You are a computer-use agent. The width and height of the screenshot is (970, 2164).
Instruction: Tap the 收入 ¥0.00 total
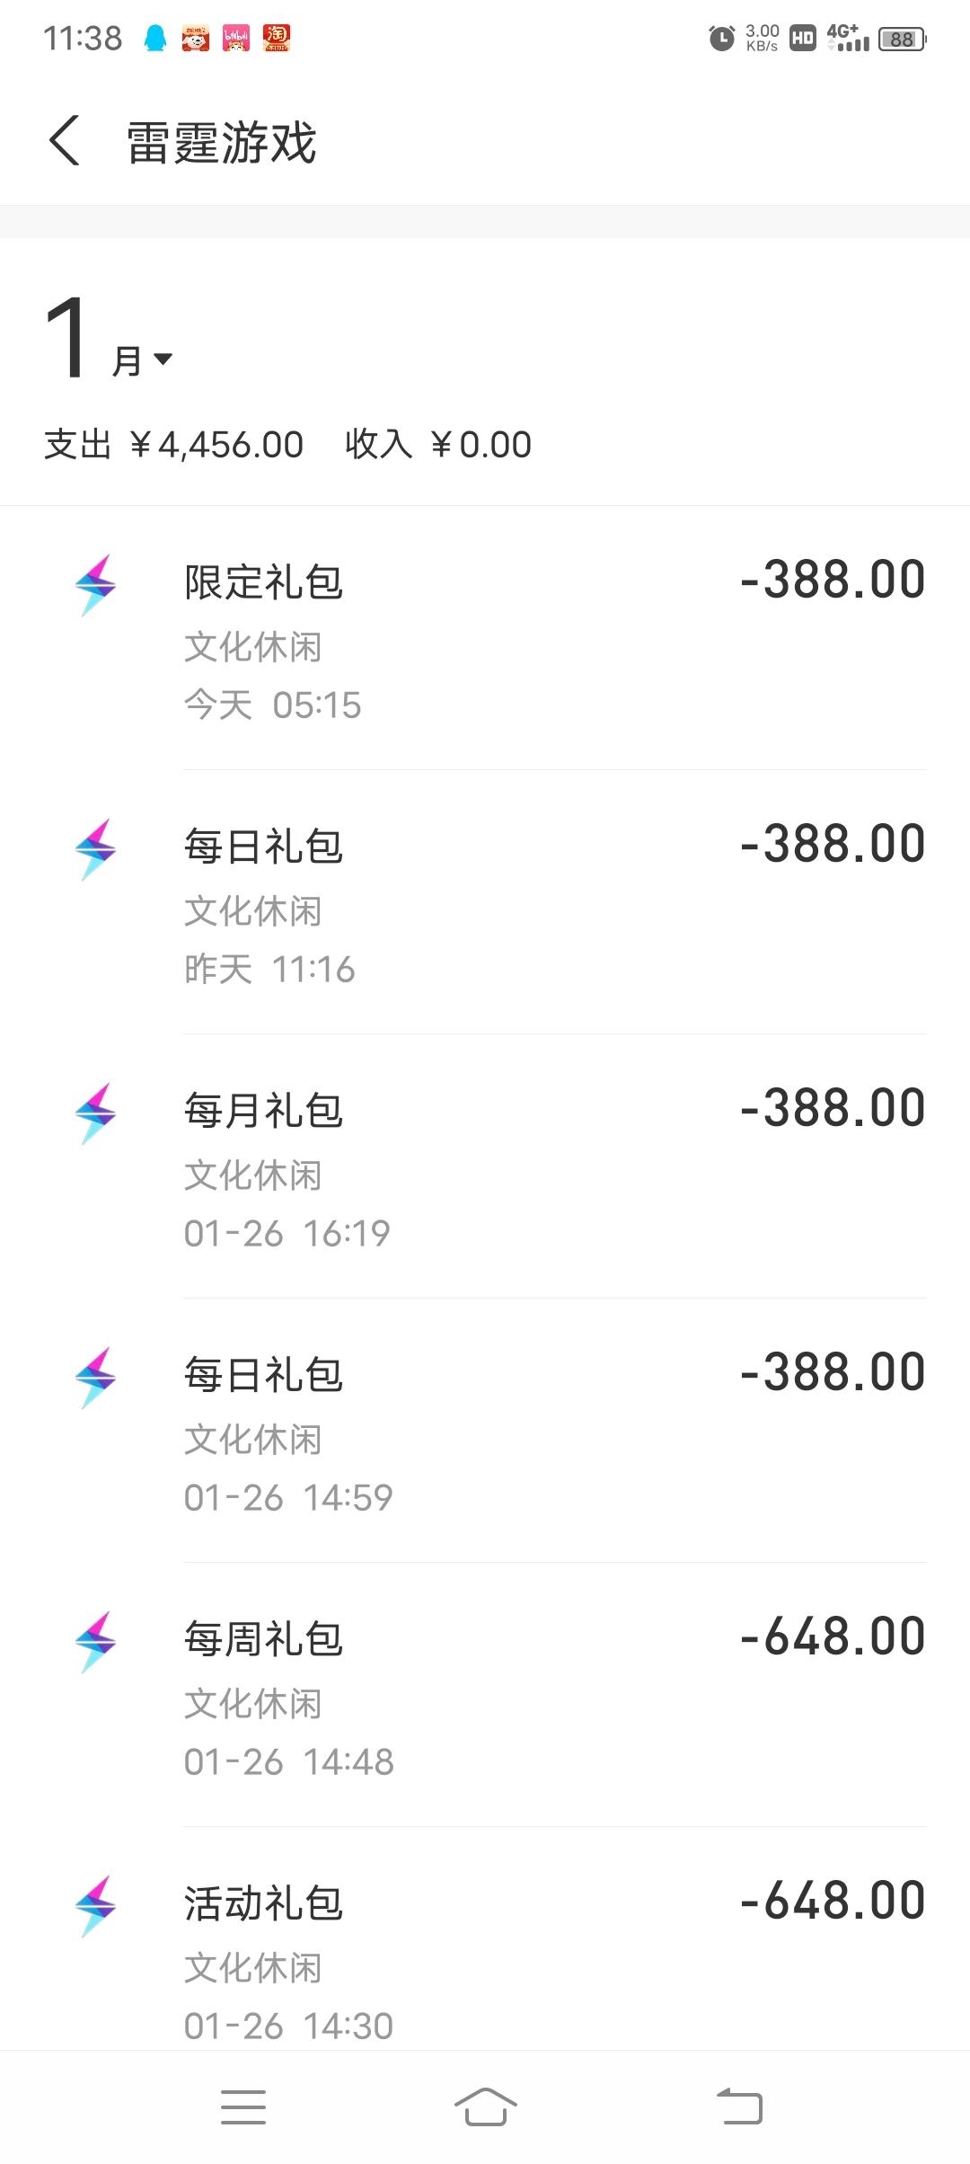[438, 445]
